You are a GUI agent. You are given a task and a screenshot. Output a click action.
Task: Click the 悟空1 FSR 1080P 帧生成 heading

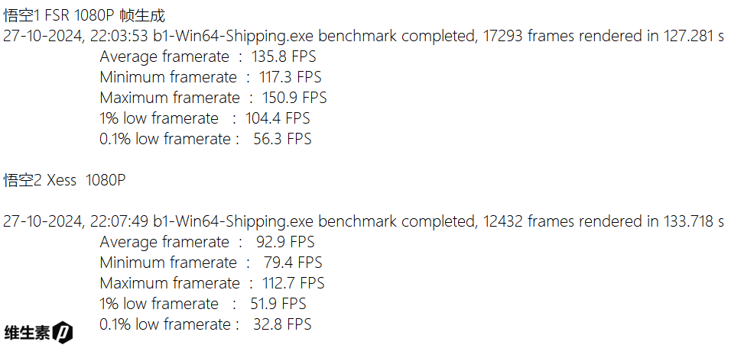(x=84, y=15)
